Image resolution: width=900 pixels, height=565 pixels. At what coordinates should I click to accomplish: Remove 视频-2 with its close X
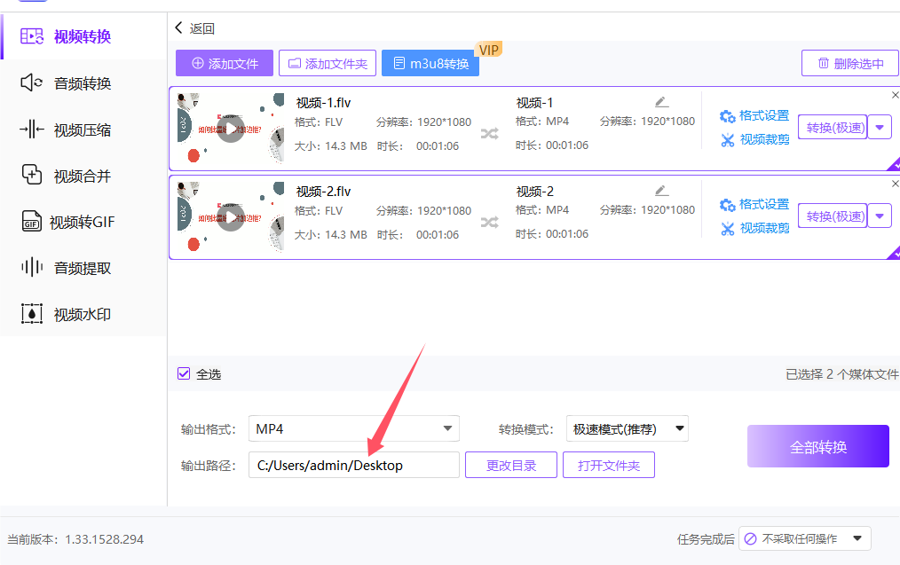[895, 184]
